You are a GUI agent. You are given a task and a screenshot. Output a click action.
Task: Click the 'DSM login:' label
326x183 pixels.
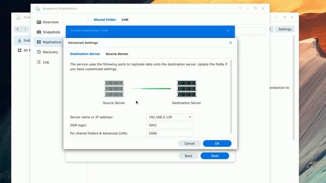[x=78, y=125]
